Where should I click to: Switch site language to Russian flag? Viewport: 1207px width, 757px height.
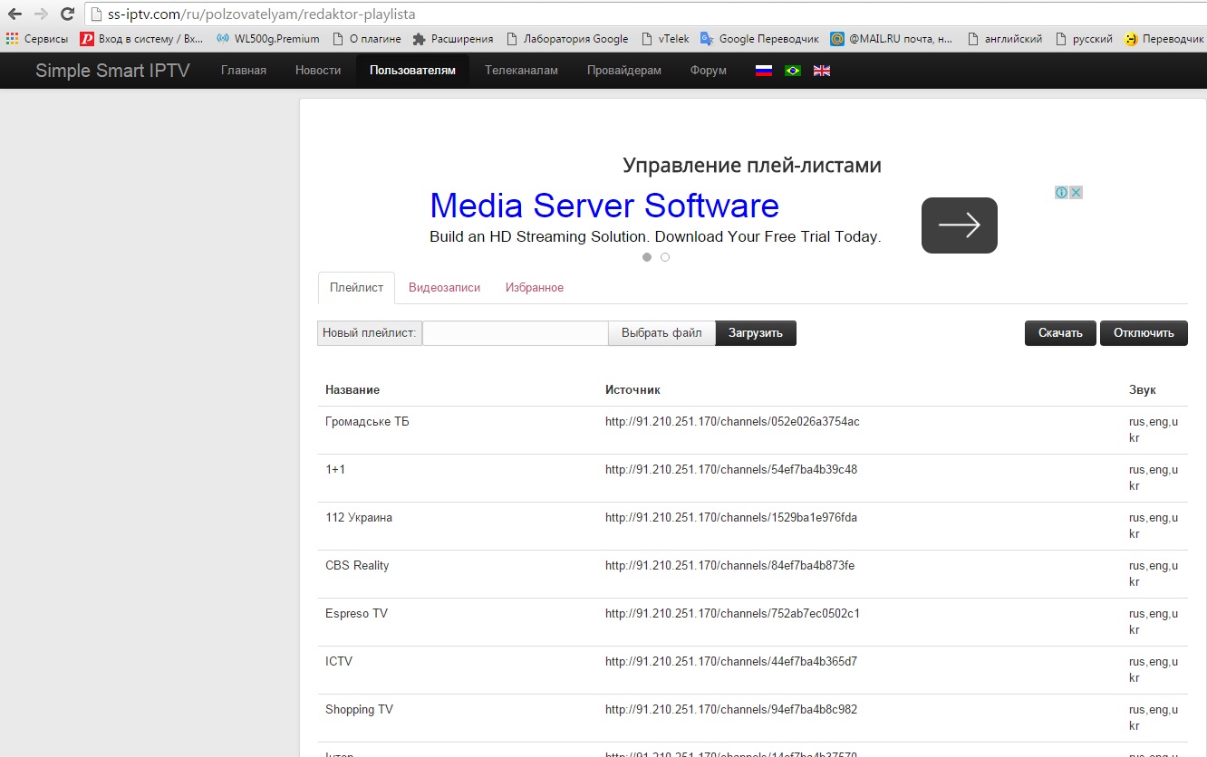pos(764,71)
